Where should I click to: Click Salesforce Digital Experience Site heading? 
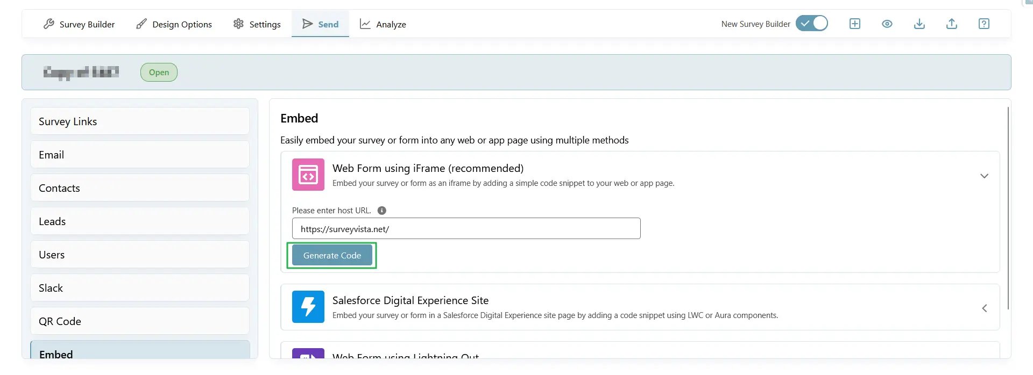click(x=411, y=300)
